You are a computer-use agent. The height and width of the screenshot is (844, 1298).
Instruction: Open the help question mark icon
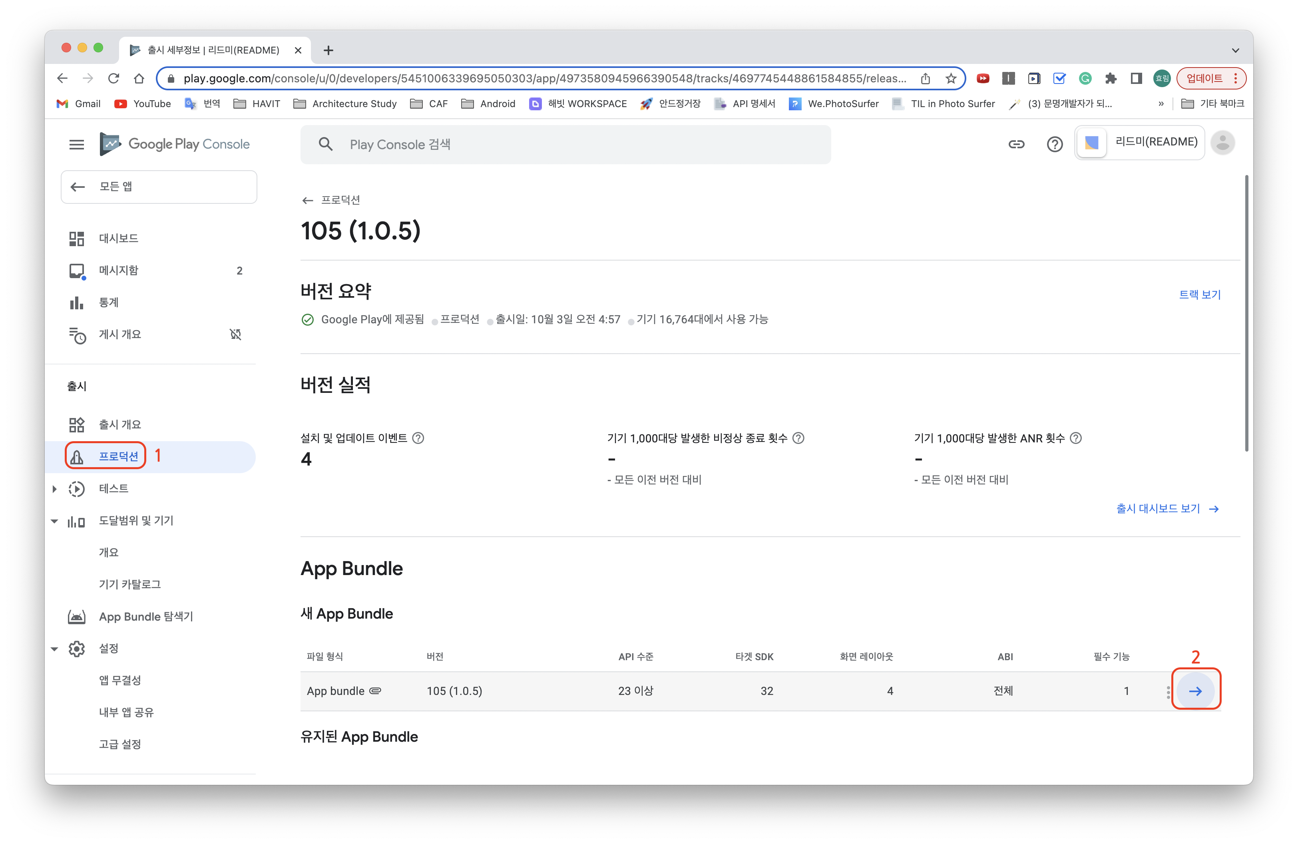tap(1055, 145)
